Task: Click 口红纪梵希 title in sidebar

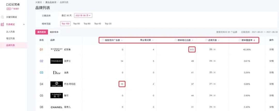Action: point(13,5)
